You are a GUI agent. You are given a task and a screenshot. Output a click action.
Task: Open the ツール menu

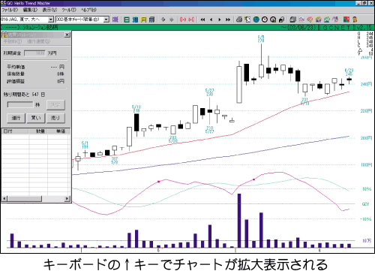tap(69, 10)
